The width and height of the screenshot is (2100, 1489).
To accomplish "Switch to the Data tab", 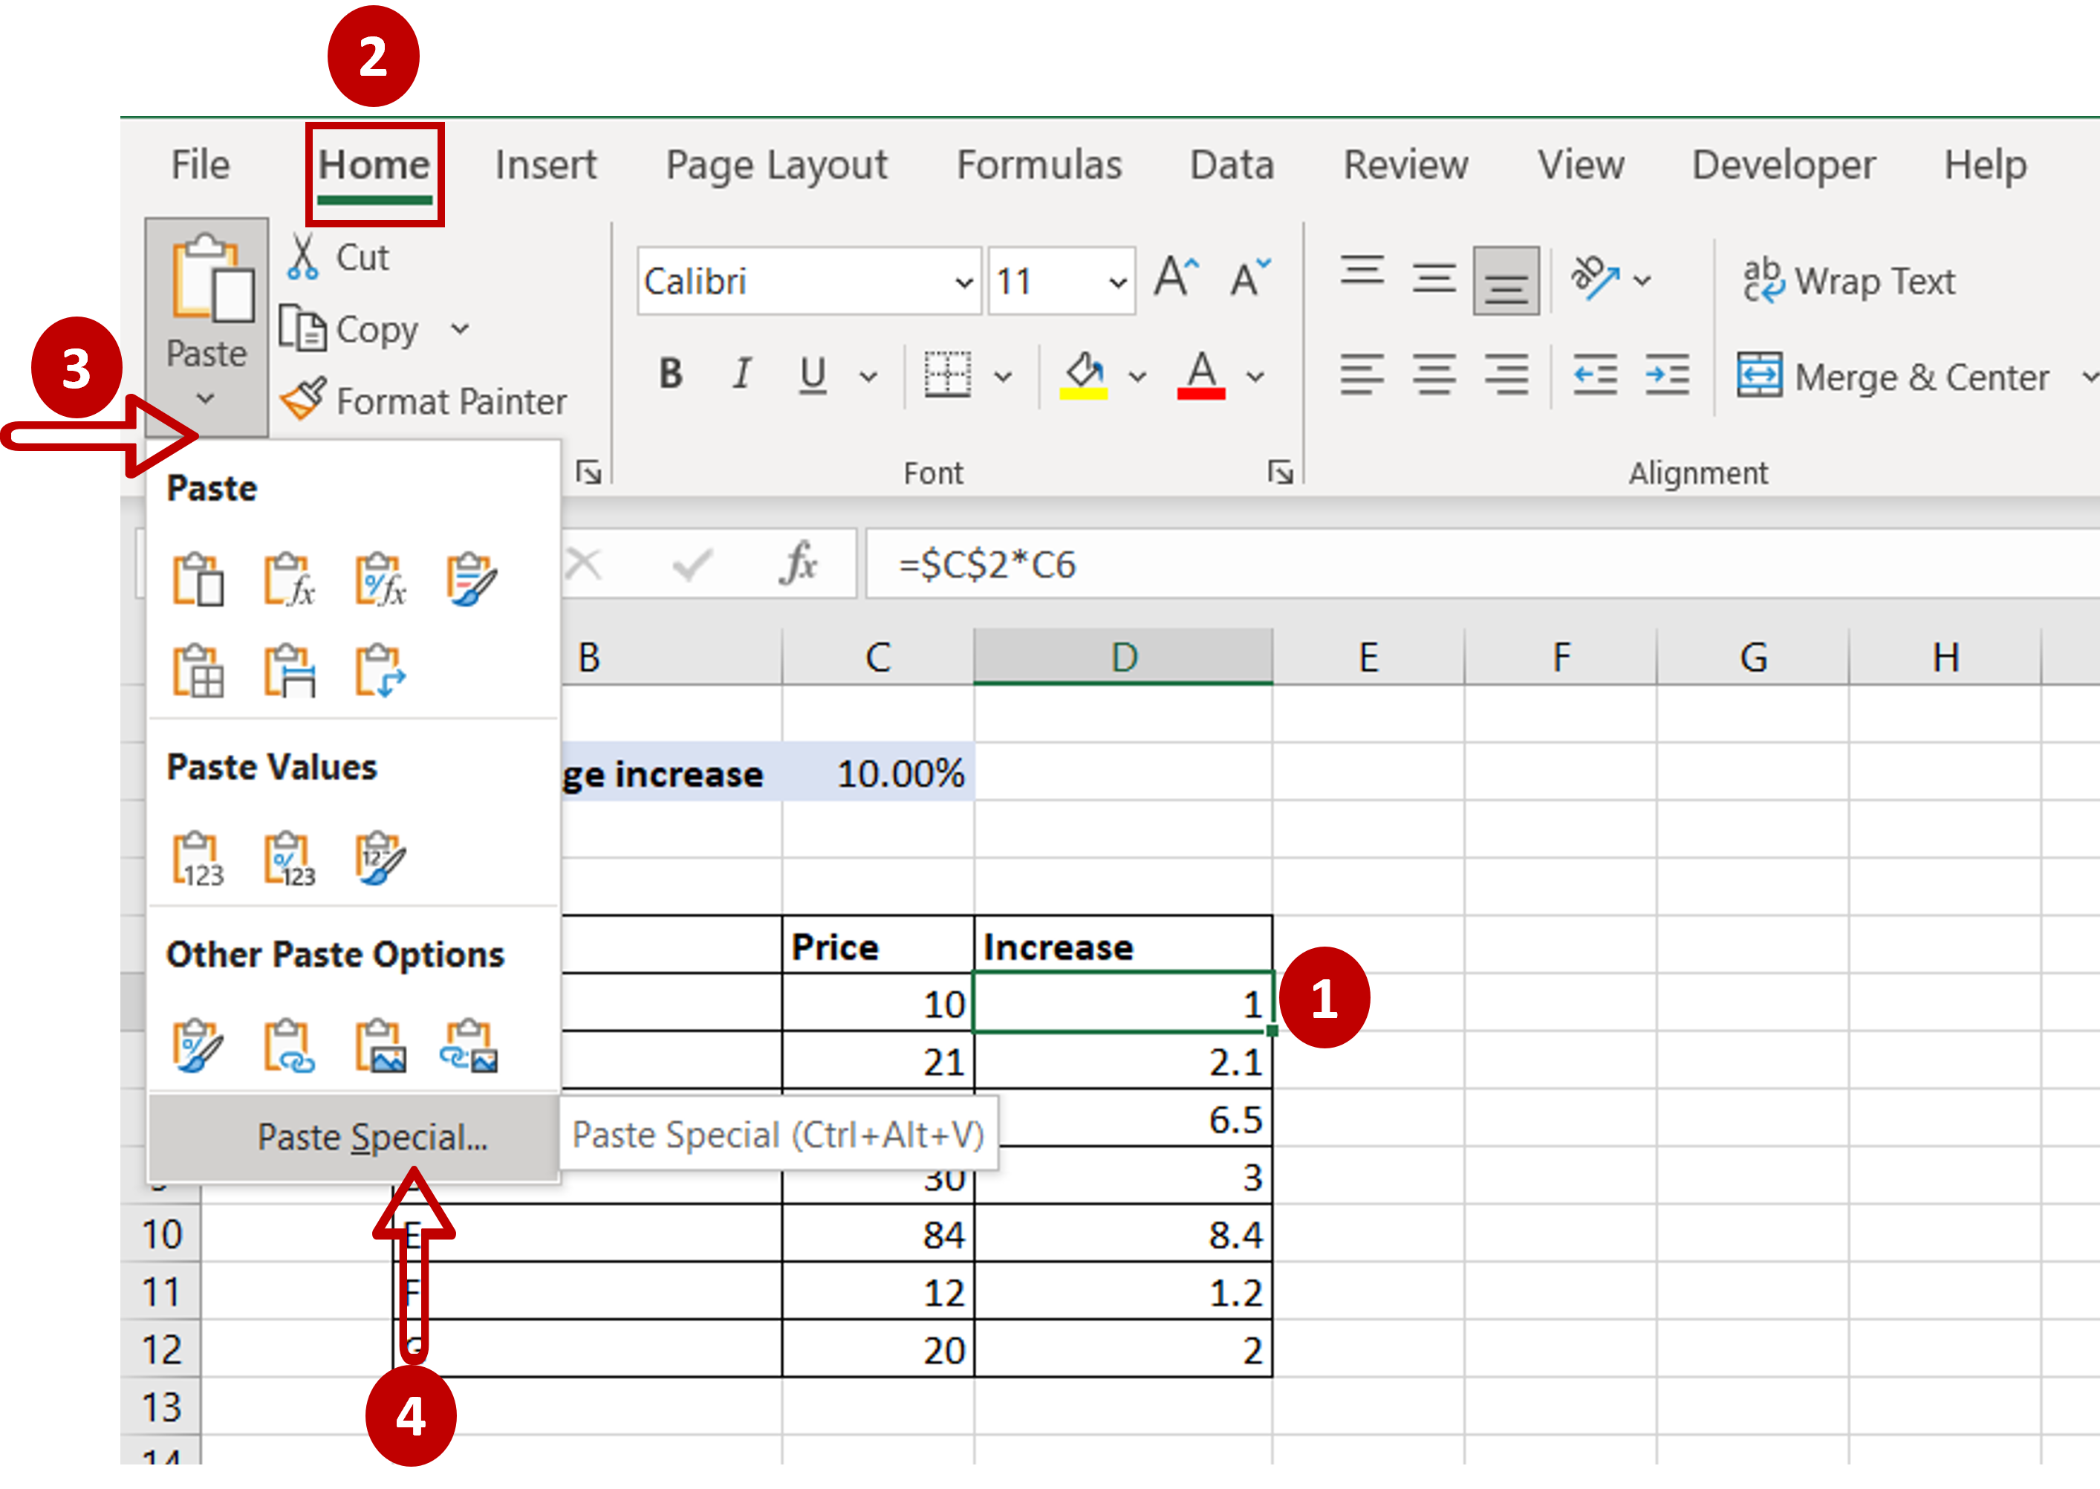I will [1231, 165].
